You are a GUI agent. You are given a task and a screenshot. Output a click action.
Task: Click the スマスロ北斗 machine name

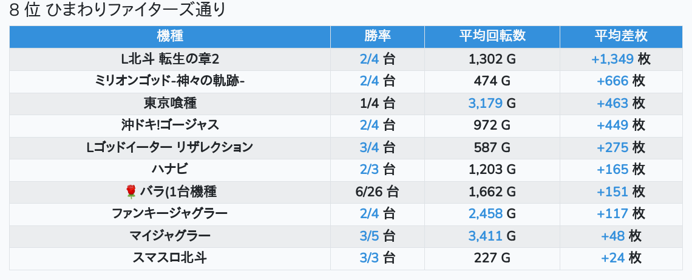[x=170, y=258]
